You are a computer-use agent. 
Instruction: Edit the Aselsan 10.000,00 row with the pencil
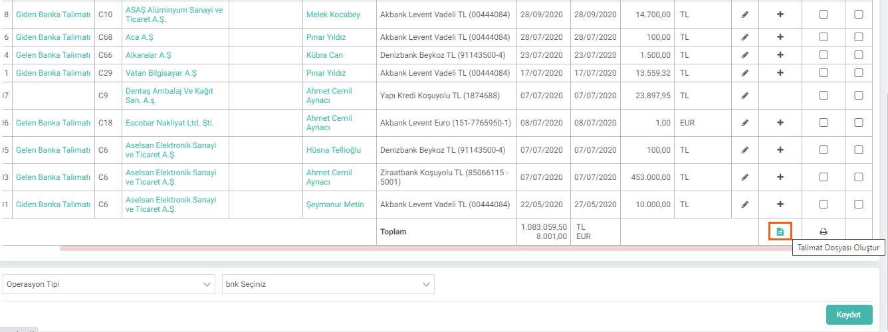[745, 205]
